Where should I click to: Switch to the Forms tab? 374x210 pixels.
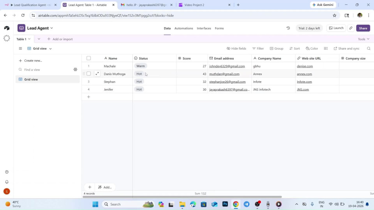[219, 28]
